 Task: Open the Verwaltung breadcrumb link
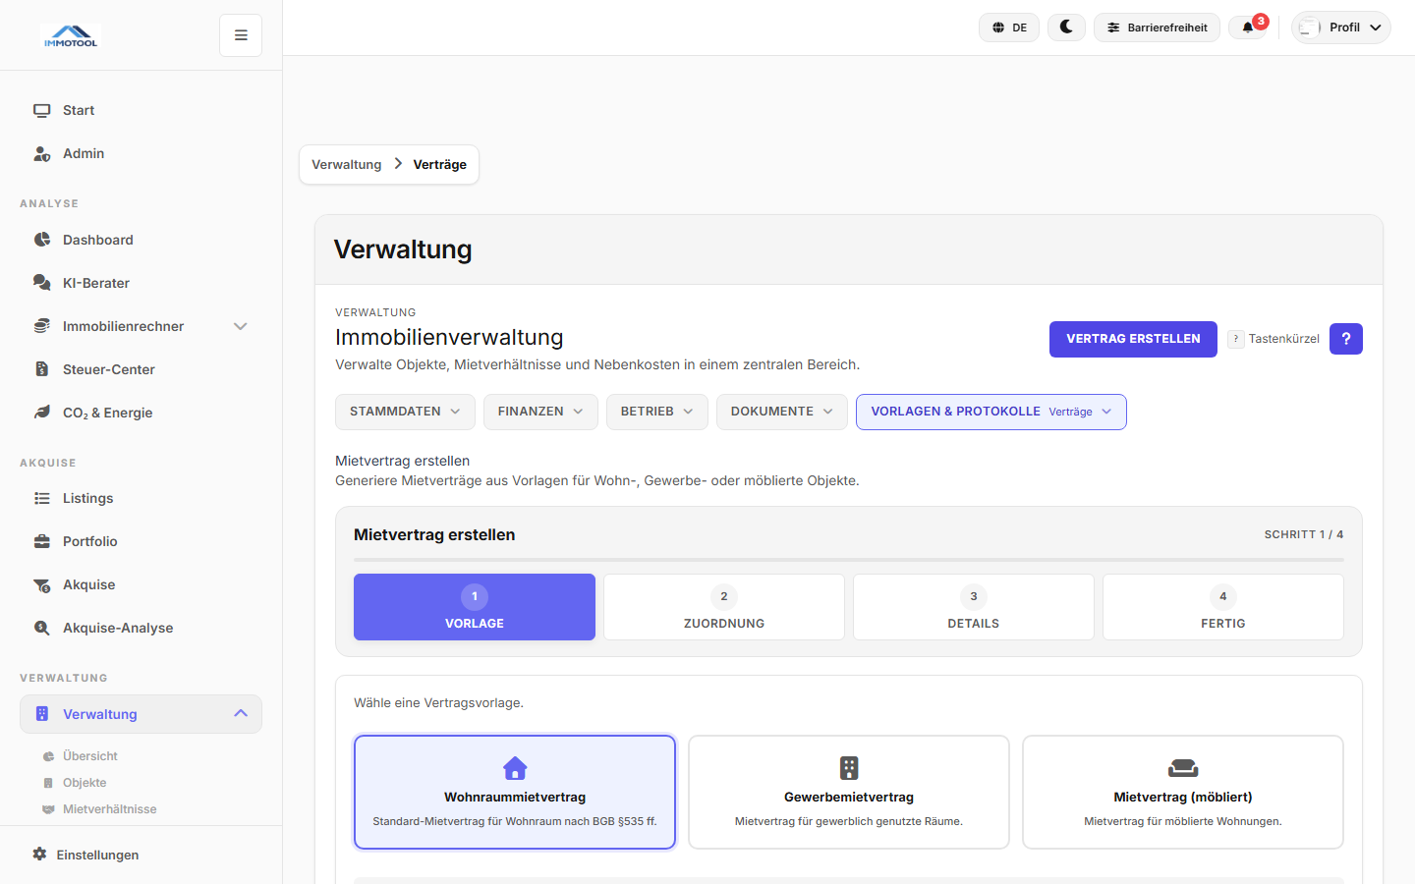346,164
